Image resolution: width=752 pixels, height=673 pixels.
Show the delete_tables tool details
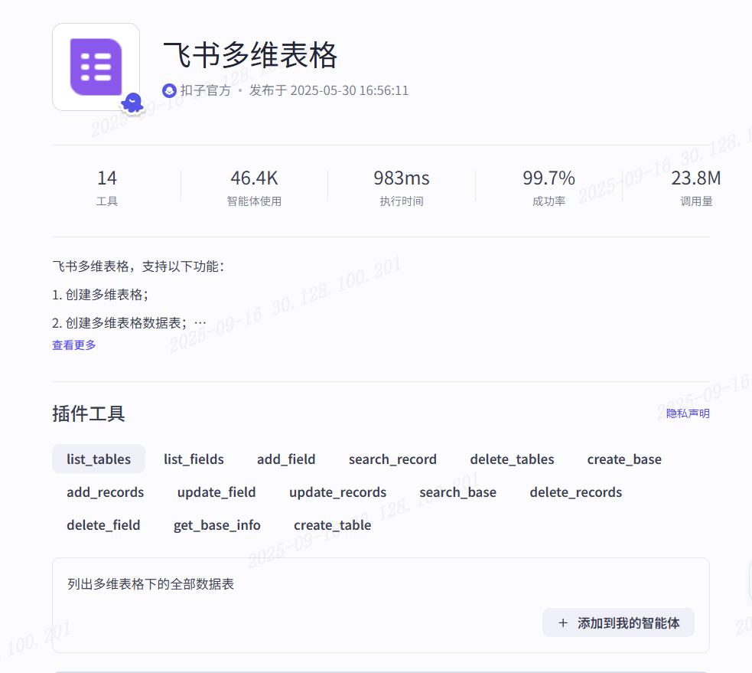[512, 459]
